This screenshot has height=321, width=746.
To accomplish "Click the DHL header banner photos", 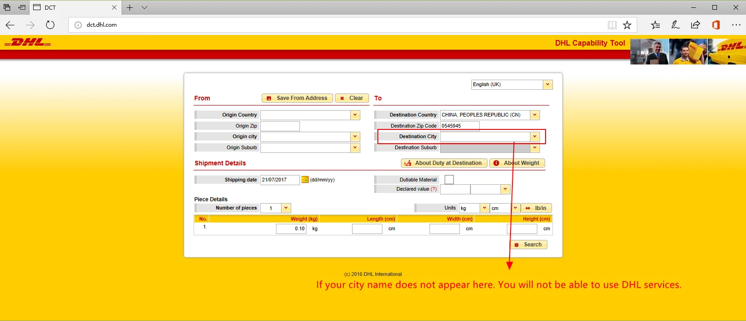I will [x=688, y=52].
